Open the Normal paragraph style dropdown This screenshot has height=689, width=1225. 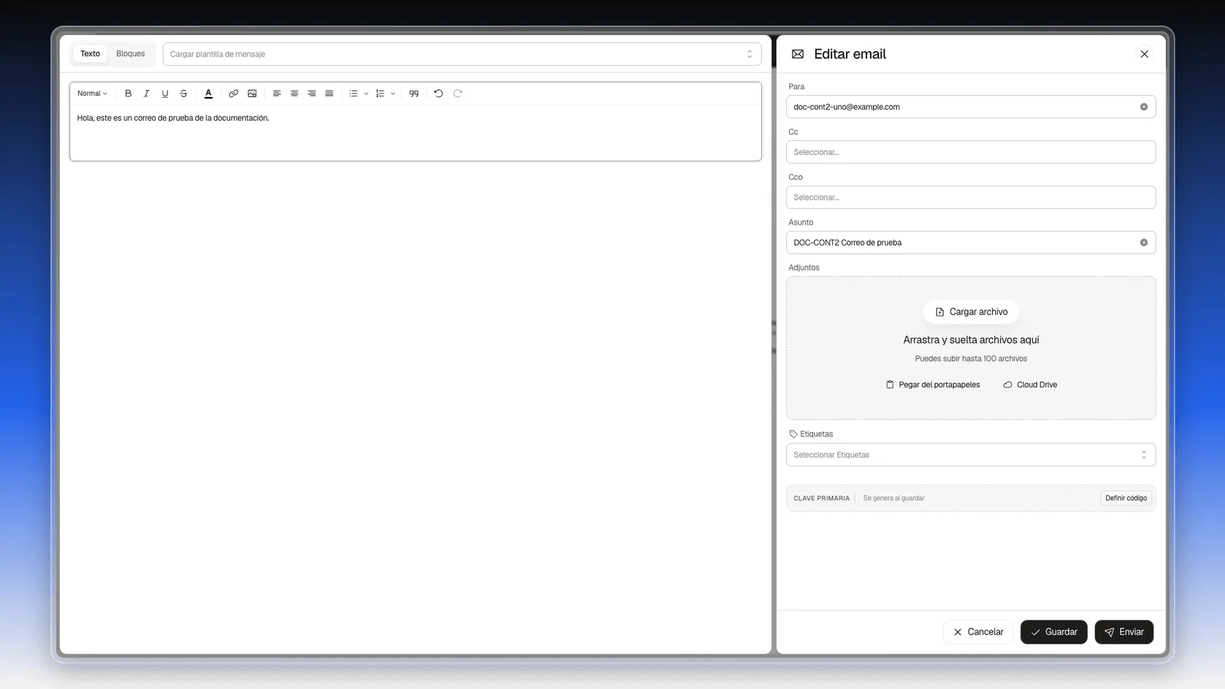pyautogui.click(x=92, y=94)
